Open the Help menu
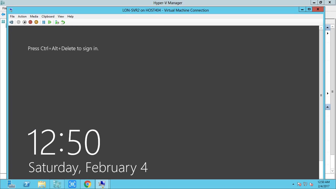This screenshot has height=189, width=336. [x=70, y=16]
